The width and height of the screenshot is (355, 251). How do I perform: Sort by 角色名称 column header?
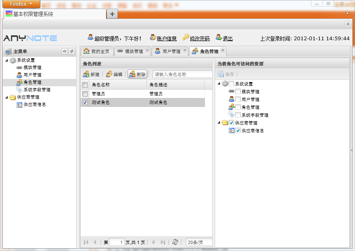(x=118, y=85)
